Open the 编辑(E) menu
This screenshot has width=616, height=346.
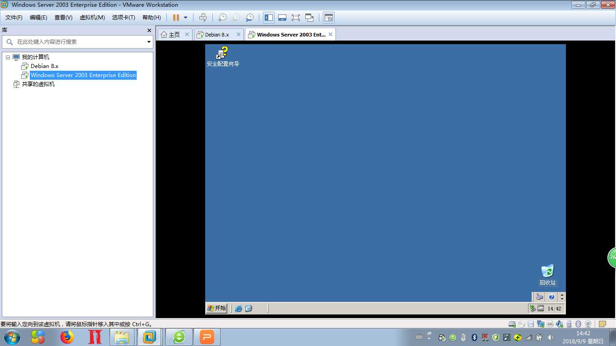point(38,18)
